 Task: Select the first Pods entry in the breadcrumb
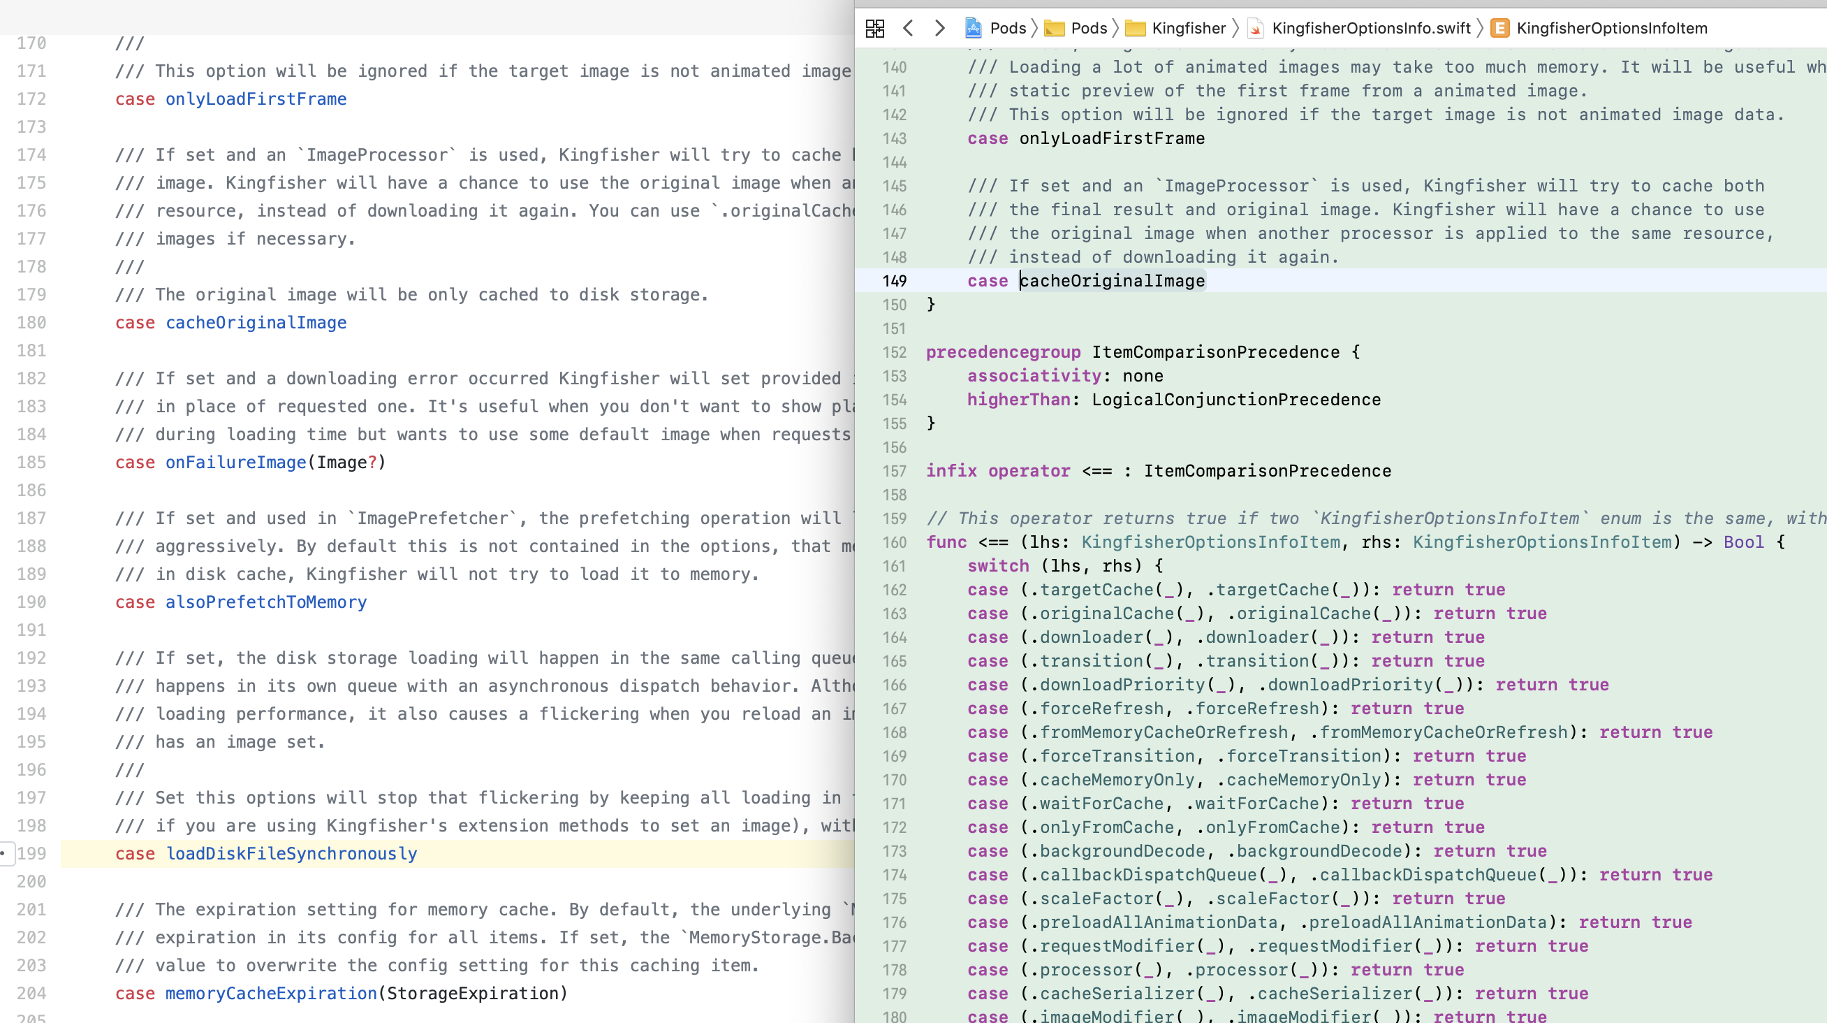click(x=1008, y=29)
